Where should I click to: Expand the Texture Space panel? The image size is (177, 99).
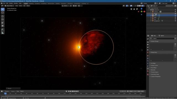(154, 72)
